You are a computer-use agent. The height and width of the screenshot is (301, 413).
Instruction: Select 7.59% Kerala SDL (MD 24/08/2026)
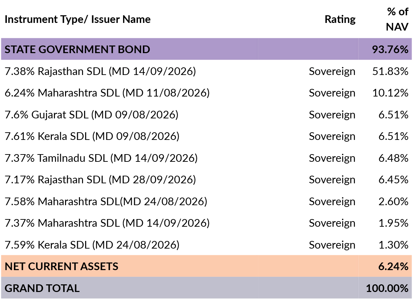(92, 245)
